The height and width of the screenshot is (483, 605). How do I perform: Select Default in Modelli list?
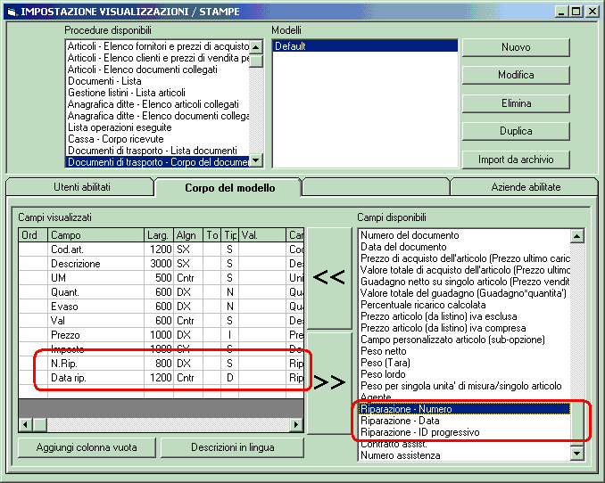365,46
